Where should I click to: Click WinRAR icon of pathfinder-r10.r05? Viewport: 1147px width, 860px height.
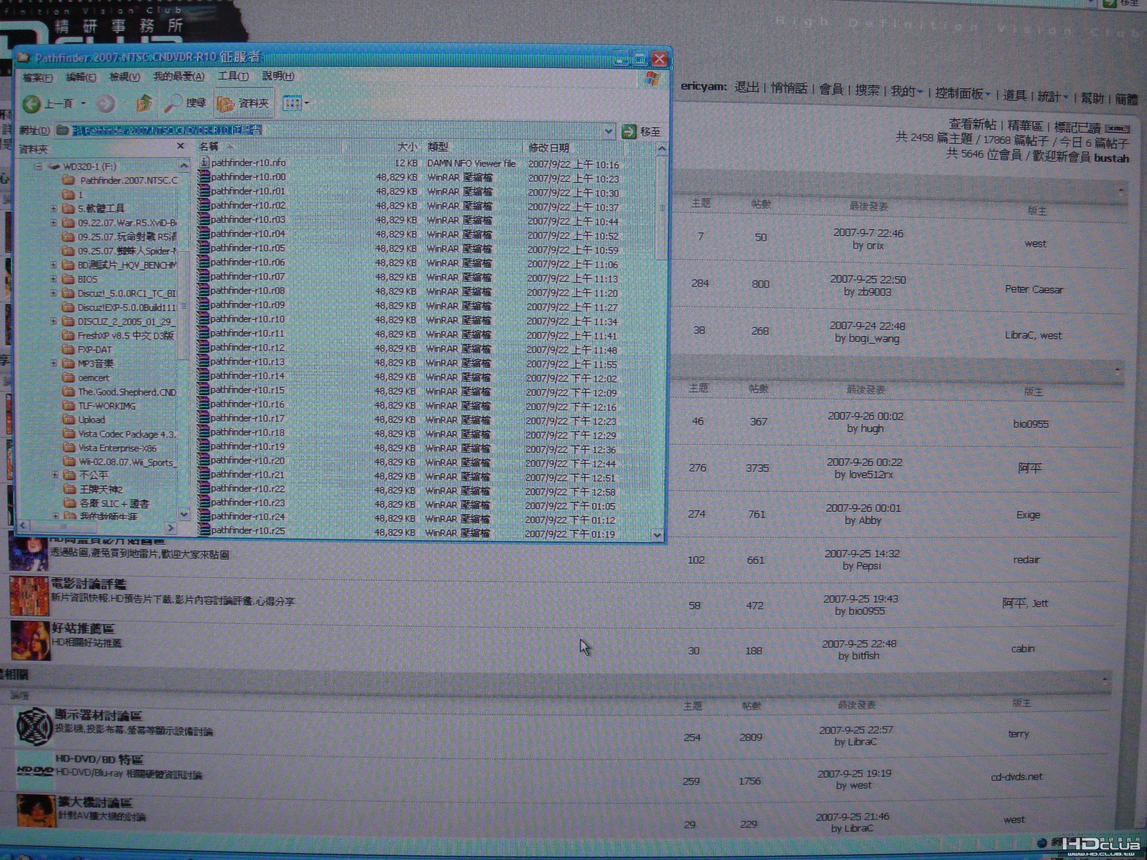tap(203, 247)
